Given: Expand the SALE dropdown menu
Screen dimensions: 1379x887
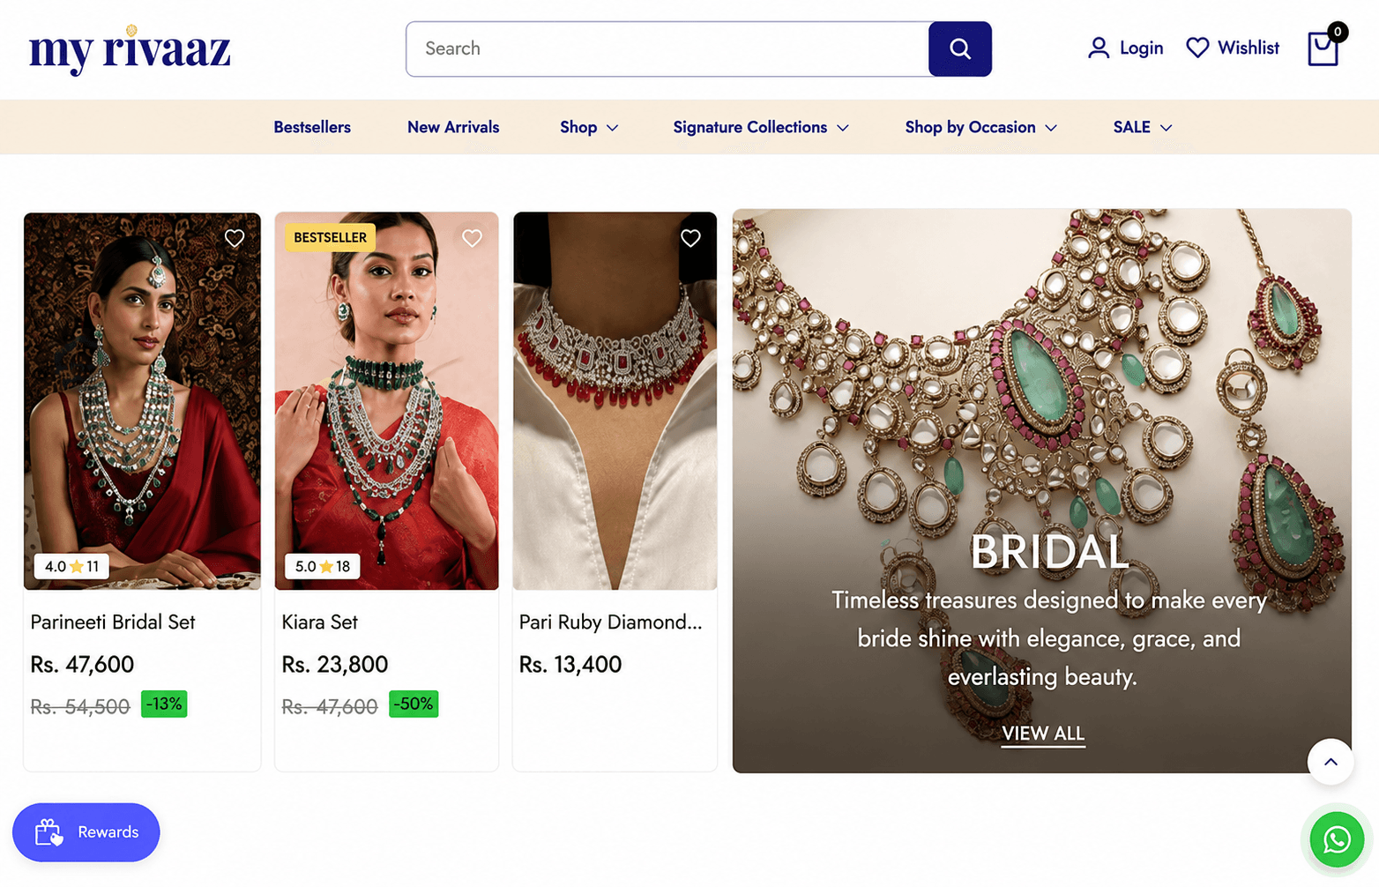Looking at the screenshot, I should point(1143,127).
